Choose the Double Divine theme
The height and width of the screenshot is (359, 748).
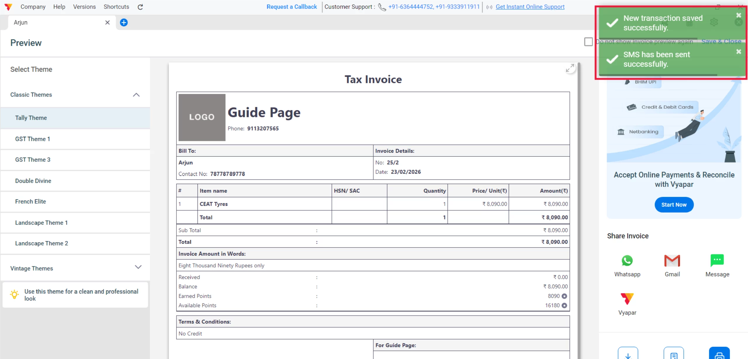[x=33, y=181]
